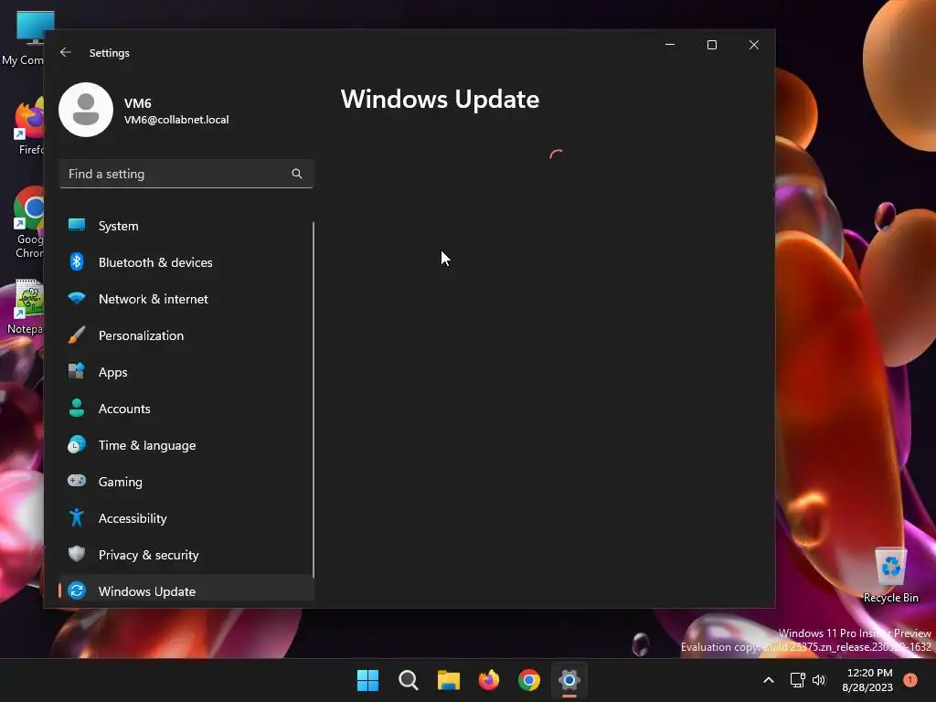Launch File Explorer from taskbar
The image size is (936, 702).
pos(448,680)
